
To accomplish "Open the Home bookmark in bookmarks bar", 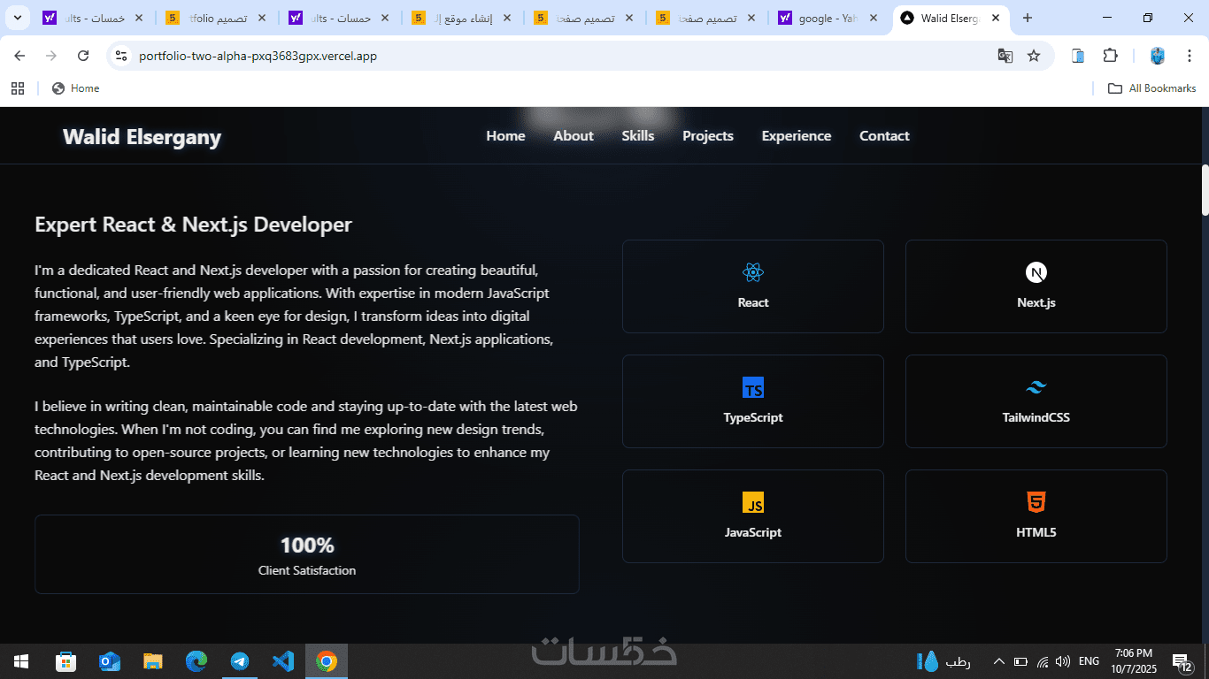I will pyautogui.click(x=76, y=88).
